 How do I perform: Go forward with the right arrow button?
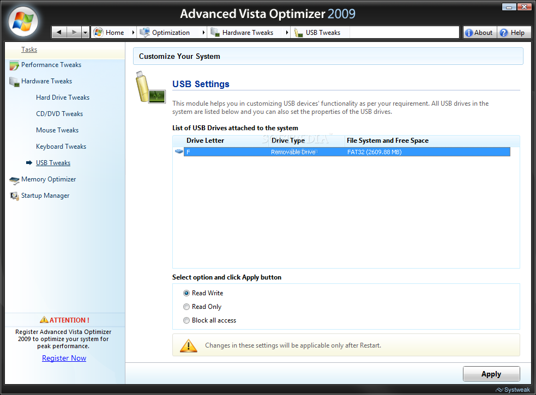pyautogui.click(x=74, y=33)
